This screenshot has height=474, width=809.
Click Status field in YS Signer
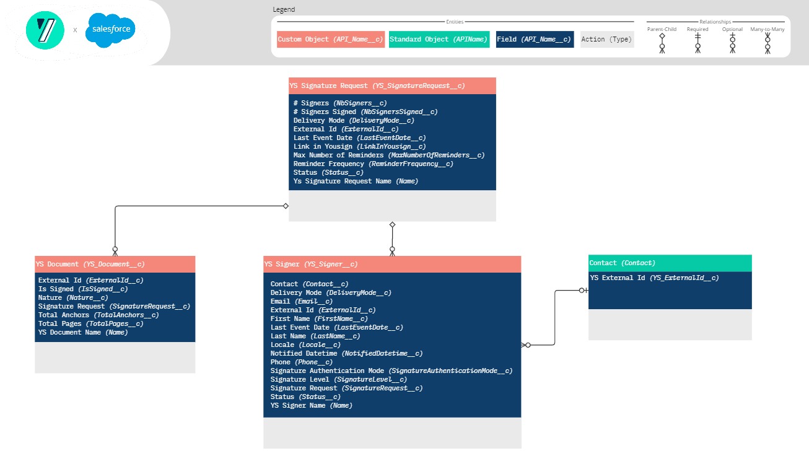point(305,397)
